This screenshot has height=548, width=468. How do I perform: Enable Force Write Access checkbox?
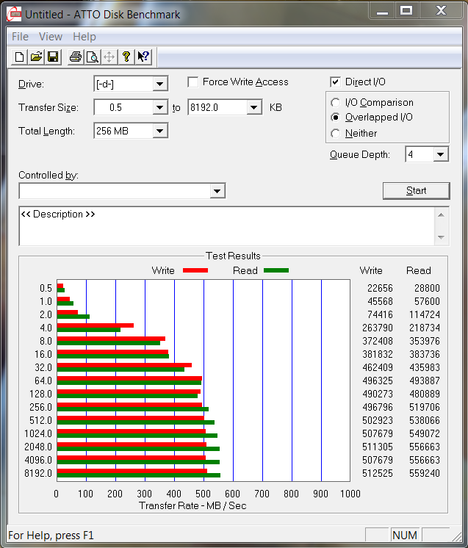click(x=193, y=82)
